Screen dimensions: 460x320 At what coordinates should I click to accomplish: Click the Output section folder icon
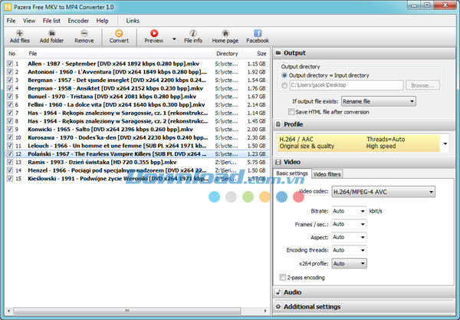278,53
